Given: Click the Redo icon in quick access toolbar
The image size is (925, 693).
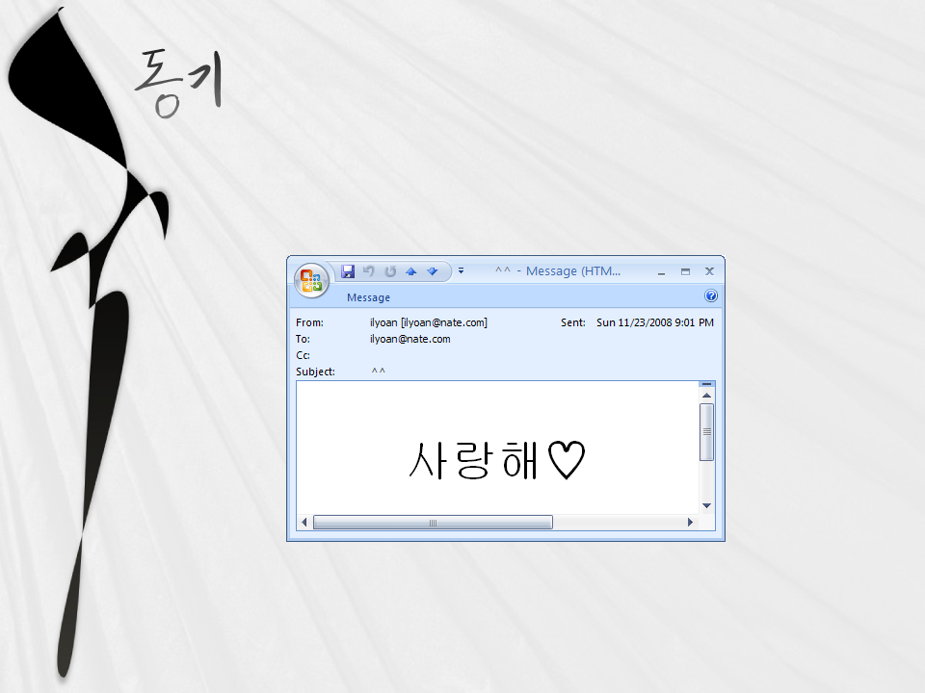Looking at the screenshot, I should point(390,271).
